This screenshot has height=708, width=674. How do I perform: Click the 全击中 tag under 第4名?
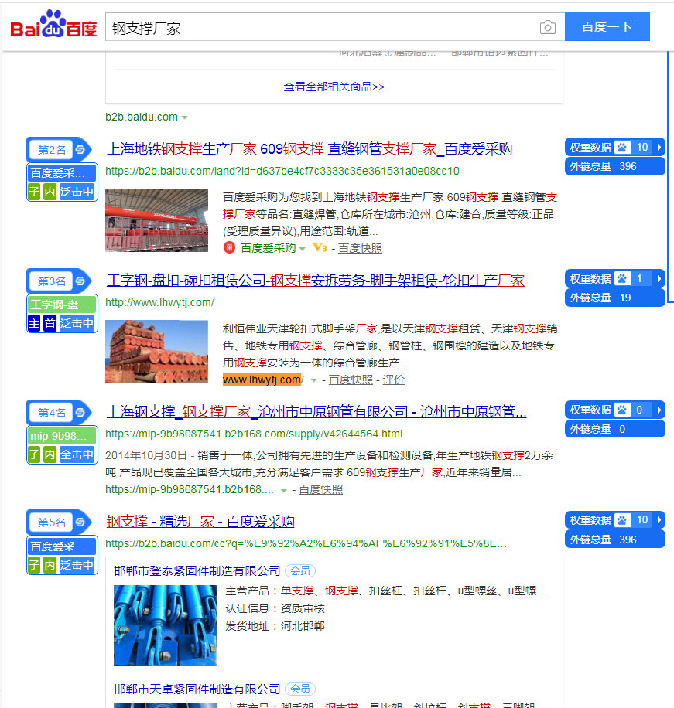click(77, 454)
